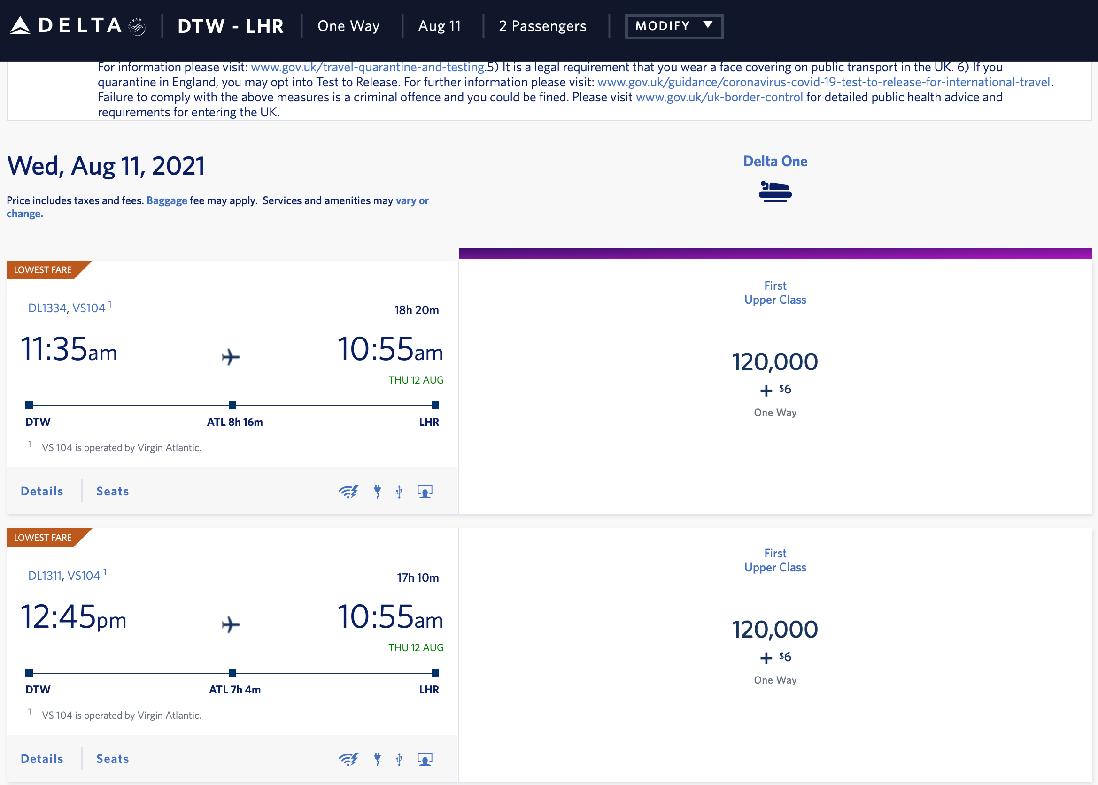The width and height of the screenshot is (1098, 785).
Task: Click the Wi-Fi amenity icon on first flight
Action: point(349,491)
